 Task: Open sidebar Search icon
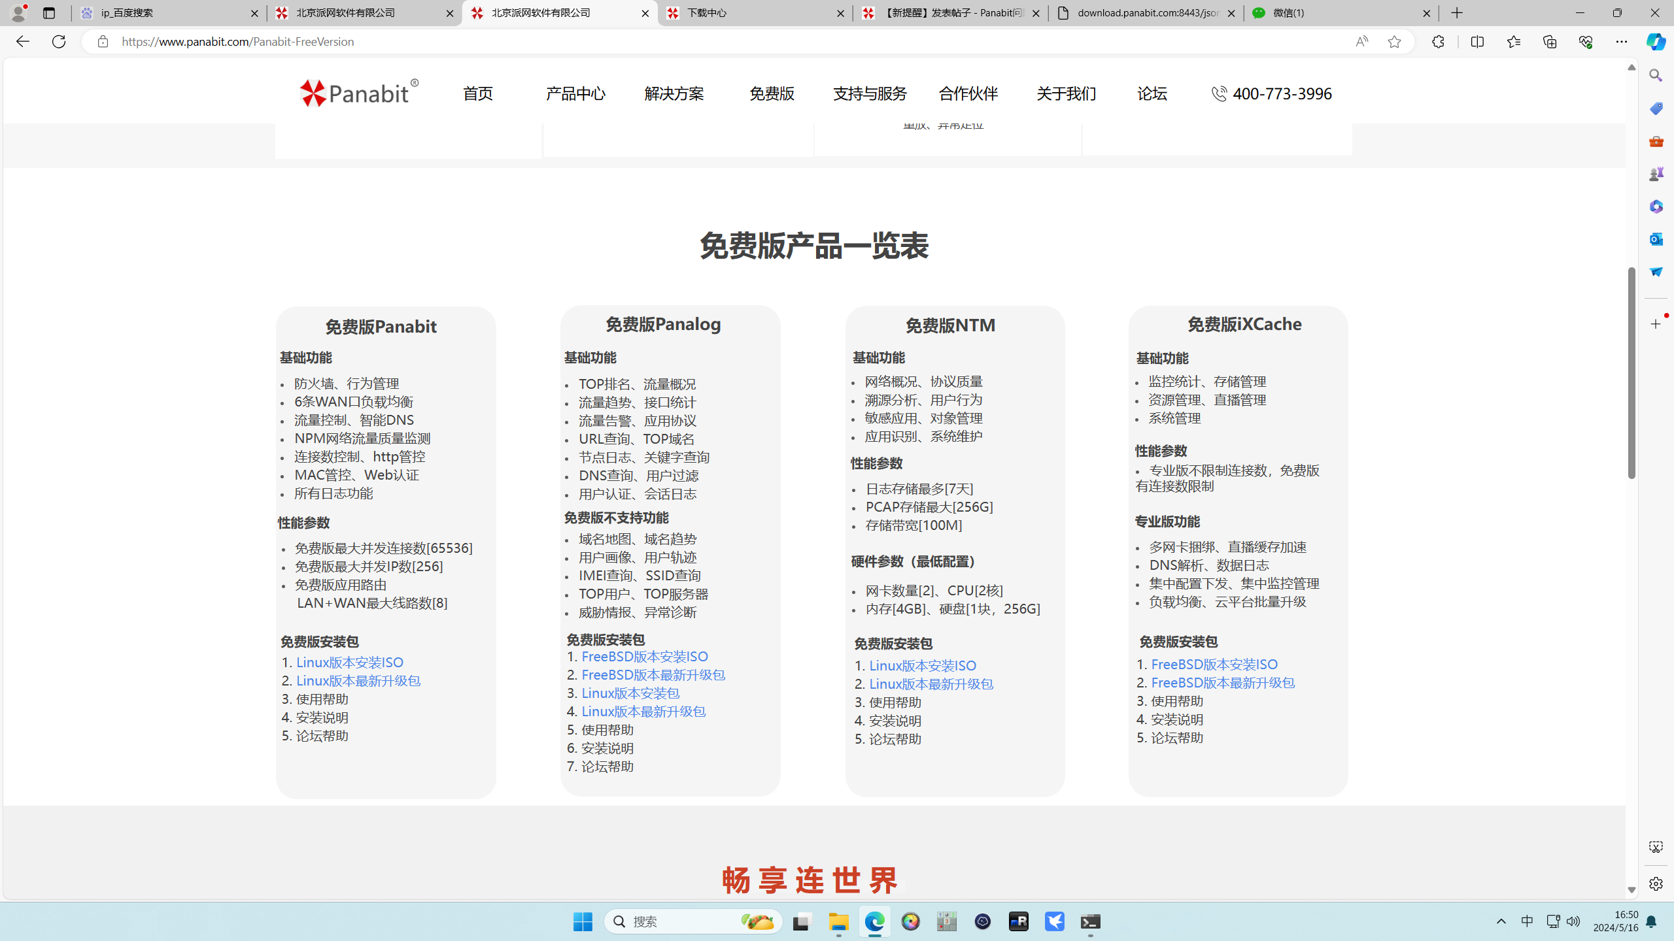[1656, 76]
